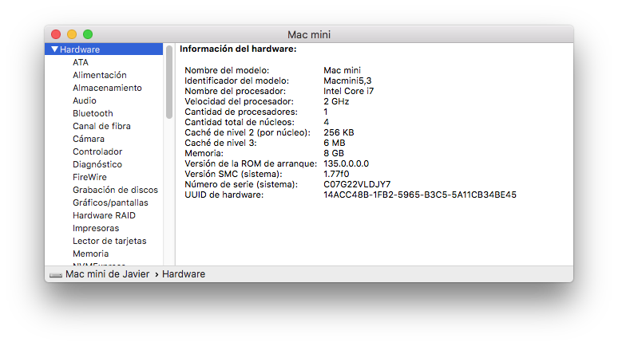The height and width of the screenshot is (346, 618).
Task: Select Grabación de discos entry
Action: tap(115, 190)
